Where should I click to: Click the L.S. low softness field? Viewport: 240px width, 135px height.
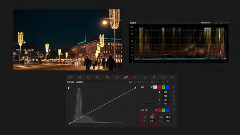pyautogui.click(x=151, y=121)
